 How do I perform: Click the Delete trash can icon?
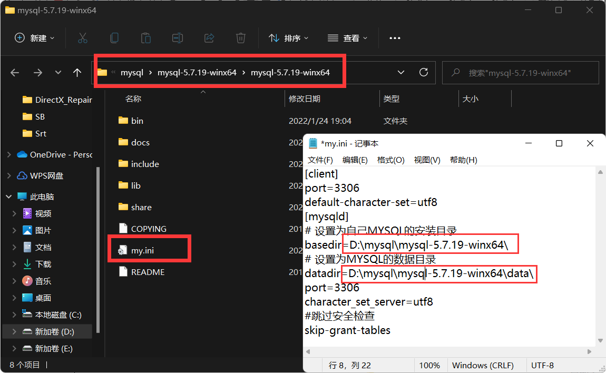click(241, 38)
